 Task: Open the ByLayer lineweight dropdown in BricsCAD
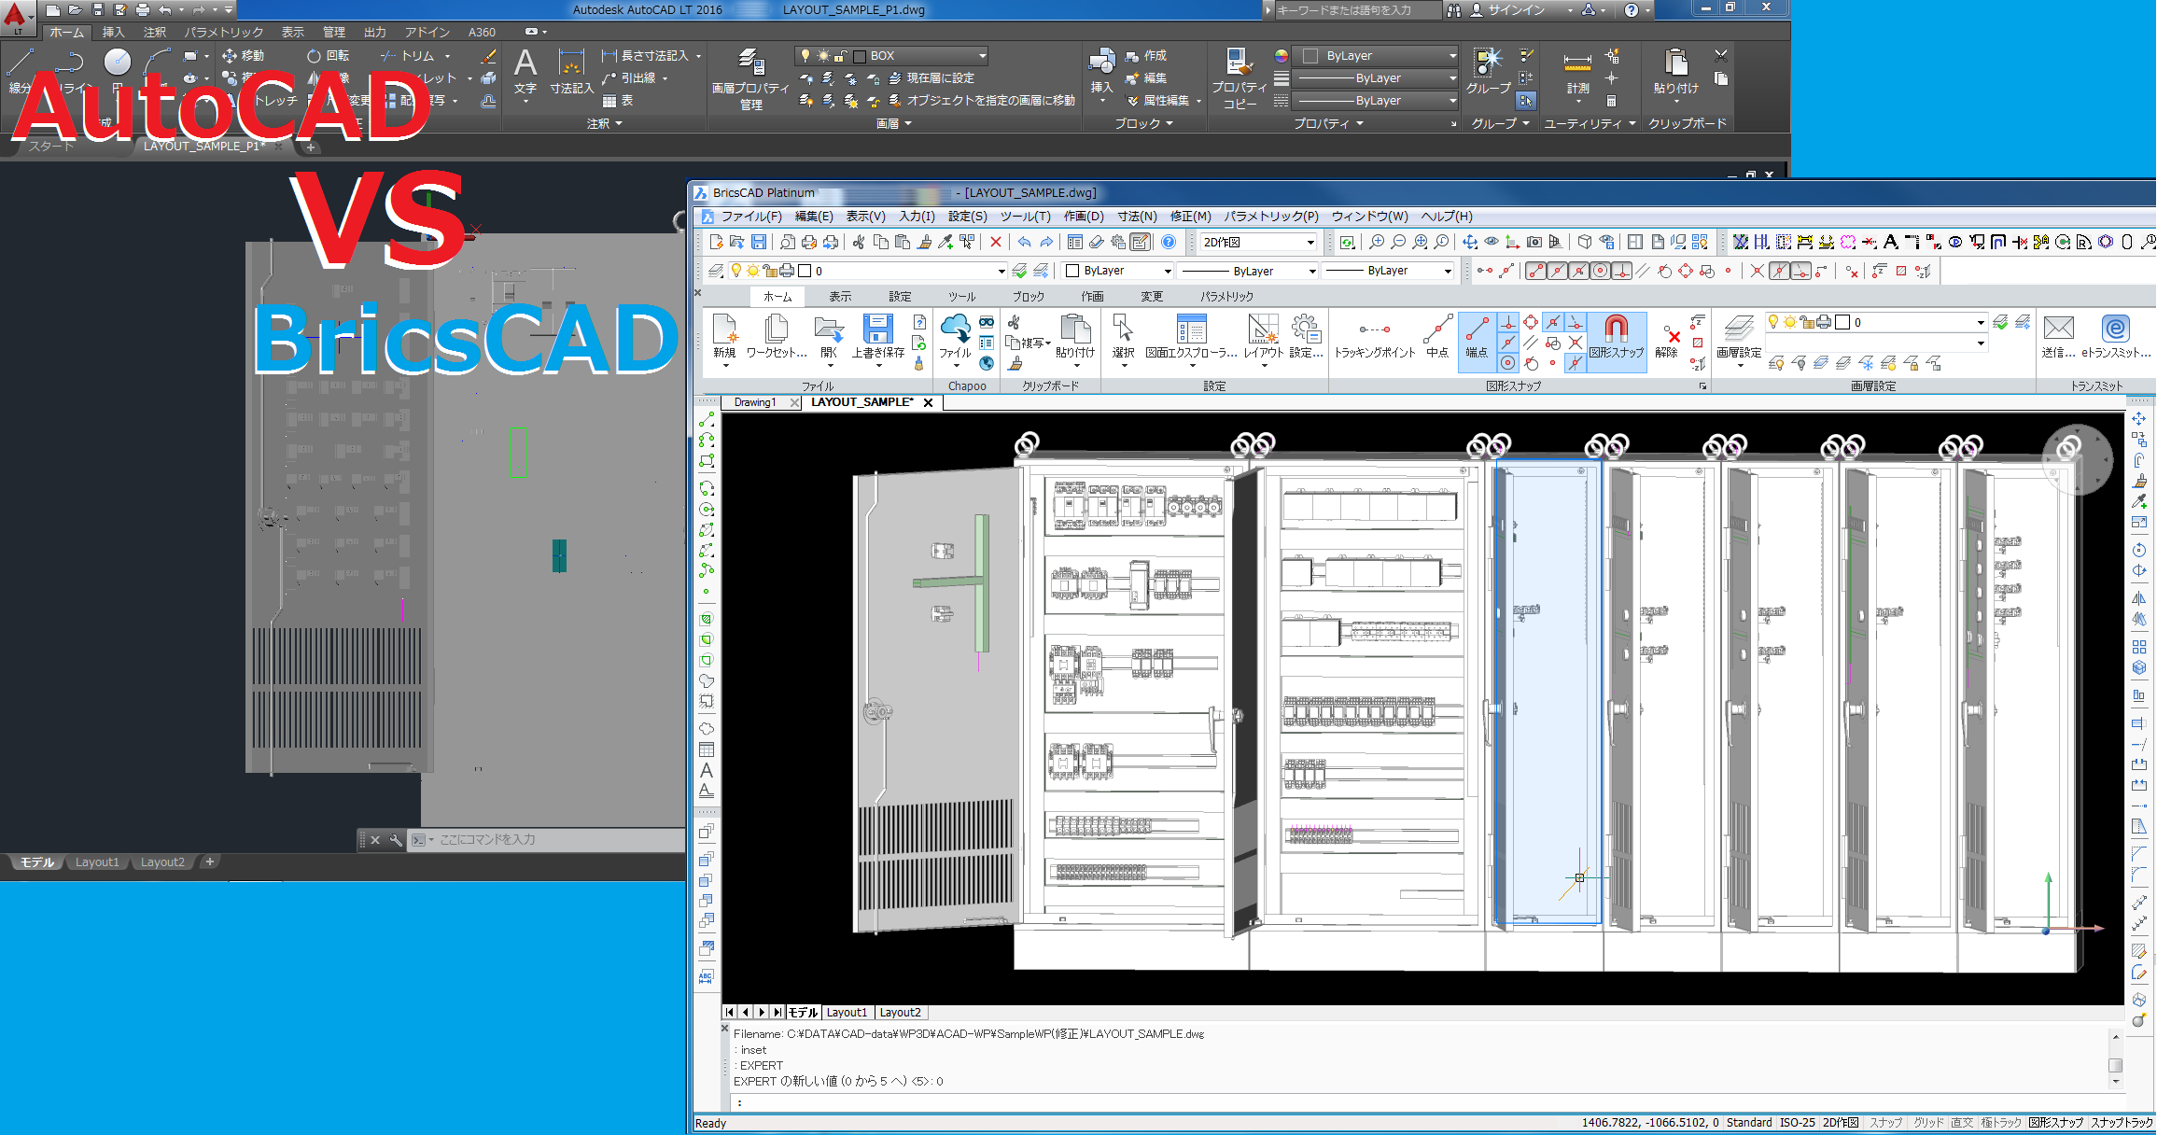1448,271
